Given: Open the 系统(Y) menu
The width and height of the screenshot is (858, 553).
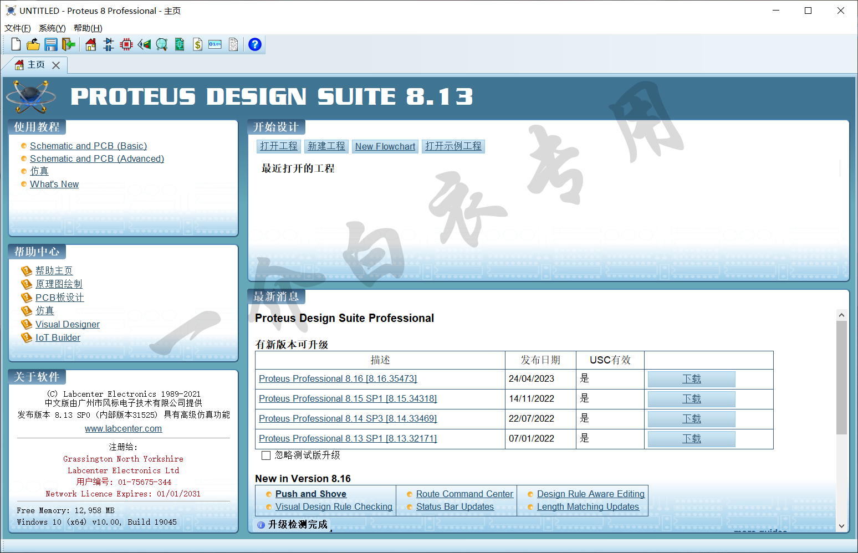Looking at the screenshot, I should (x=52, y=28).
